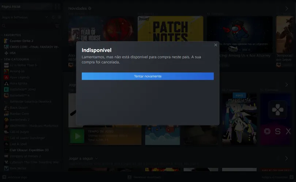Select the DSX app icon in favorites
This screenshot has width=296, height=182.
point(6,53)
